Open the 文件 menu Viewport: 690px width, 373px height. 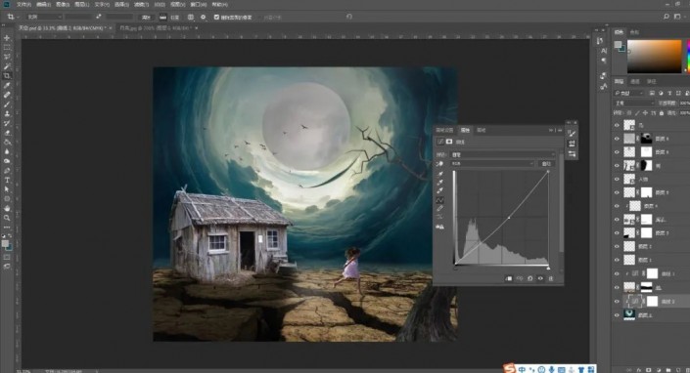point(23,4)
